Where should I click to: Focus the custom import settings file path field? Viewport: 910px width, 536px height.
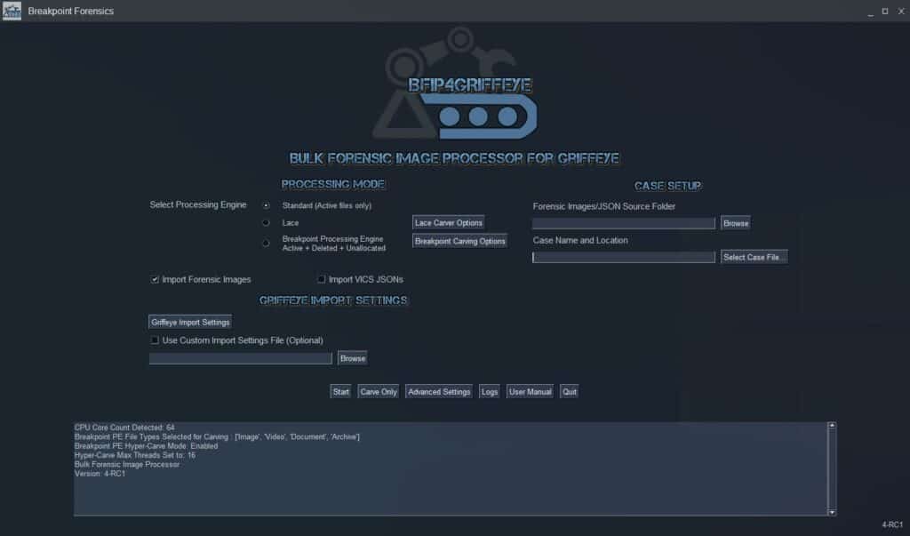tap(241, 358)
